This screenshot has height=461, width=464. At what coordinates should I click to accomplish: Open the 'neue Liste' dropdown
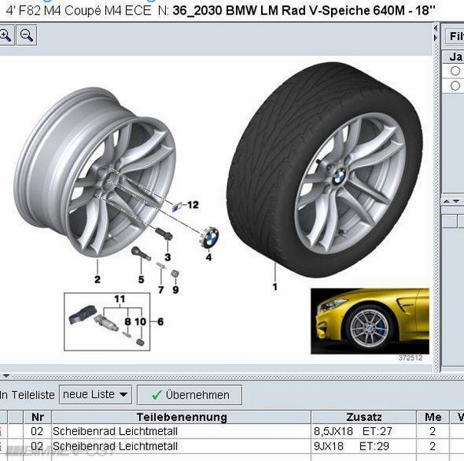96,395
